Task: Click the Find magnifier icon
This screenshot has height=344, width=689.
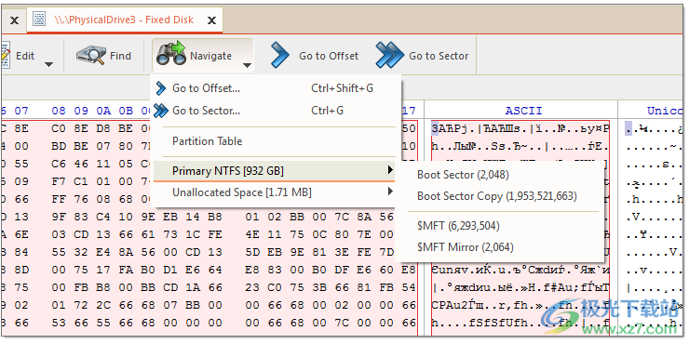Action: (x=91, y=56)
